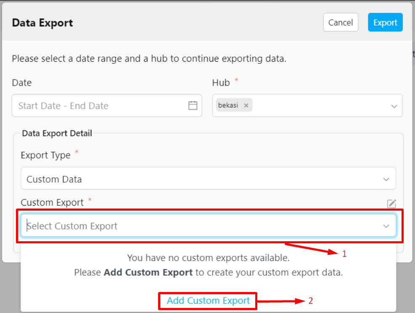Image resolution: width=415 pixels, height=313 pixels.
Task: Click the pencil edit icon beside Custom Export
Action: pyautogui.click(x=391, y=203)
